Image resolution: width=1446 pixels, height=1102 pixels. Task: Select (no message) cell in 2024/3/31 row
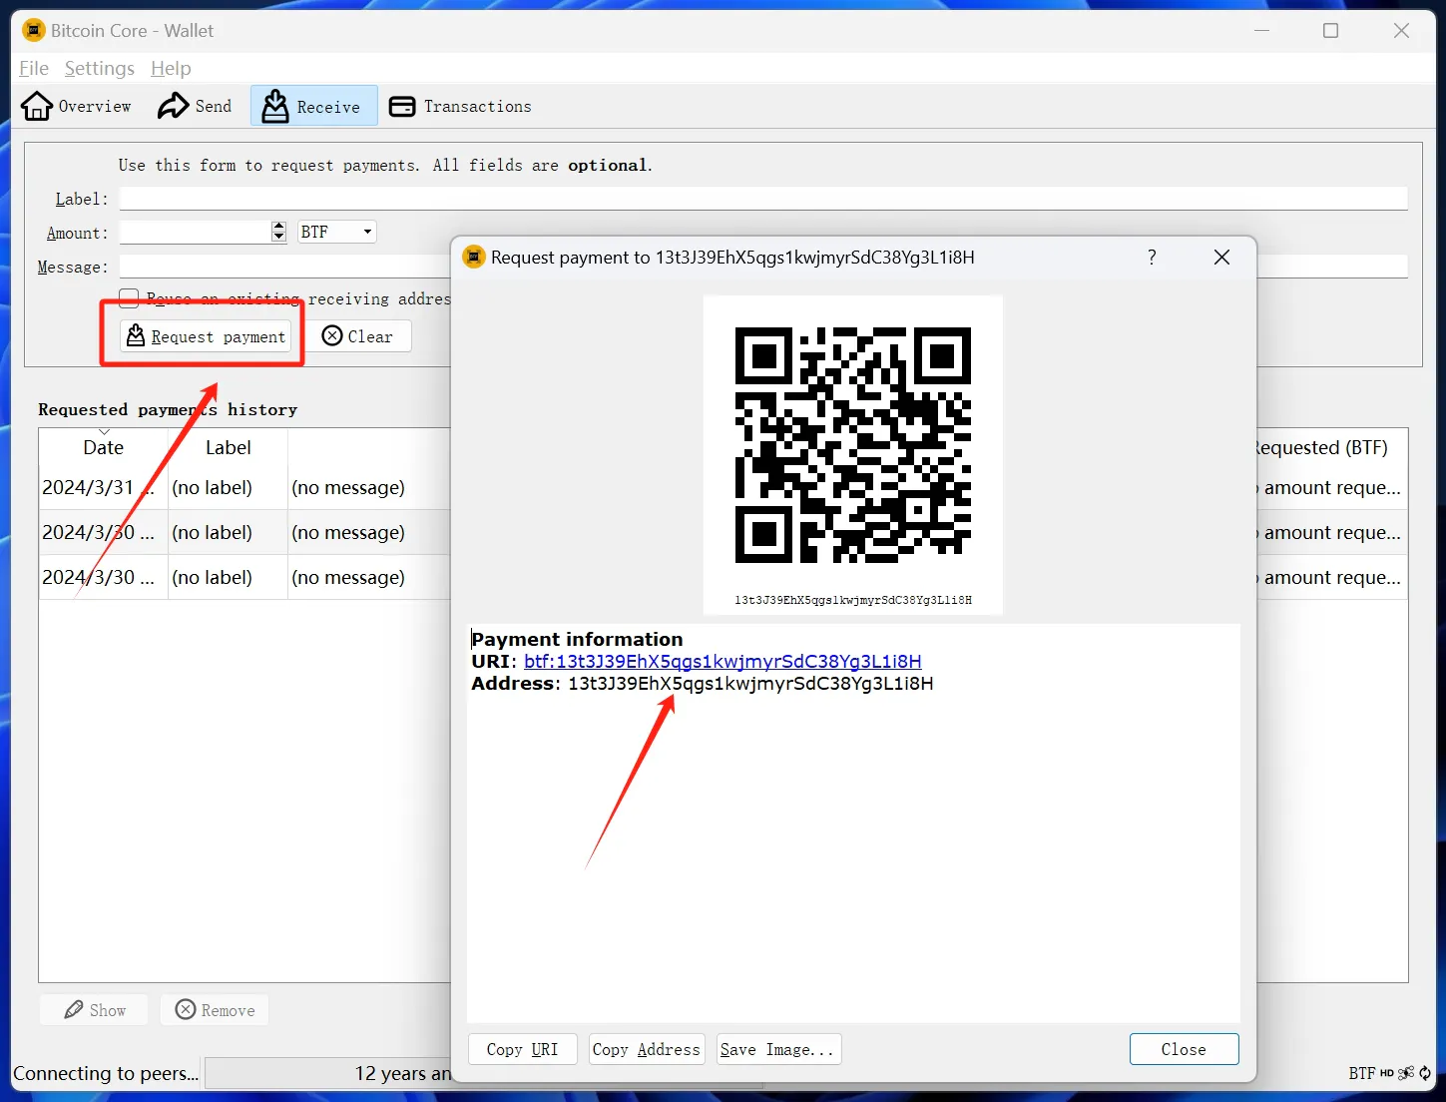point(348,487)
